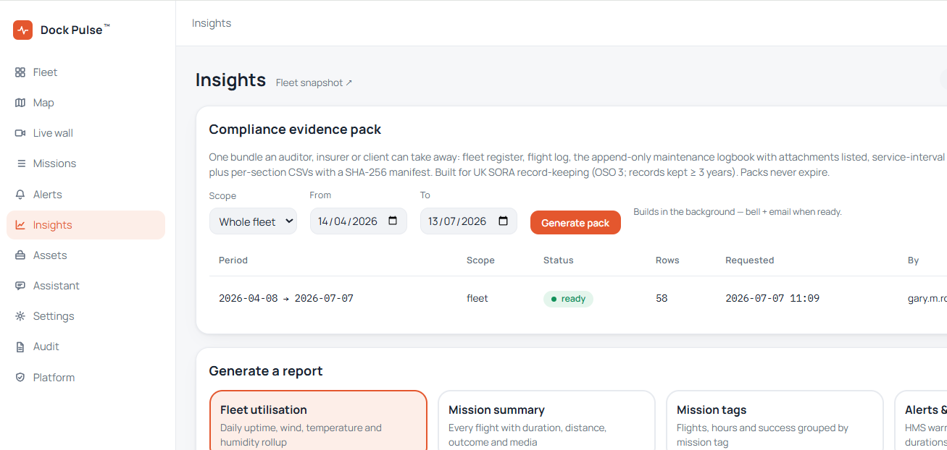Choose the Mission tags report card
This screenshot has width=947, height=450.
click(x=775, y=420)
